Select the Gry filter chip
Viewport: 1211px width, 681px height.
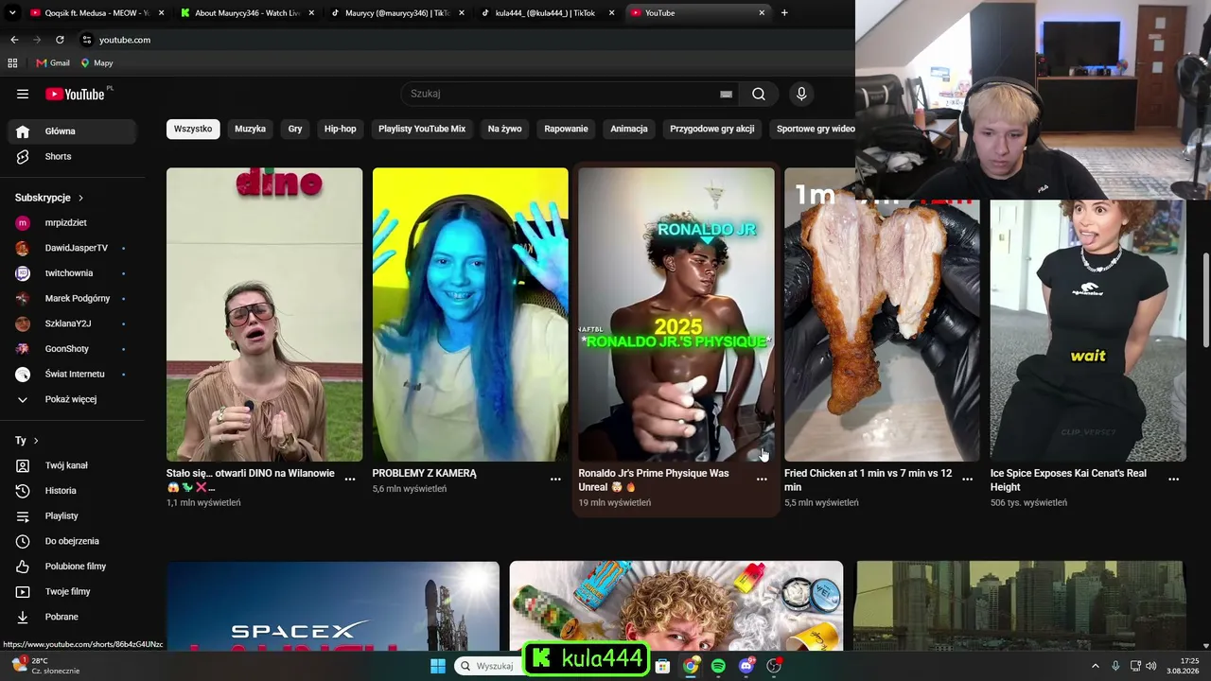tap(295, 129)
